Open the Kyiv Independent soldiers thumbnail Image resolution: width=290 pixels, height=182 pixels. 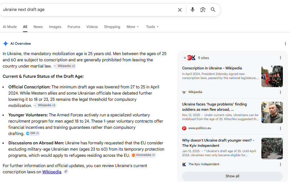pos(272,148)
